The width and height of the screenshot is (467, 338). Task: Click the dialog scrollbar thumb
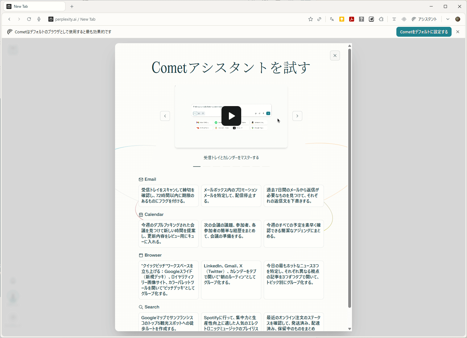point(349,178)
